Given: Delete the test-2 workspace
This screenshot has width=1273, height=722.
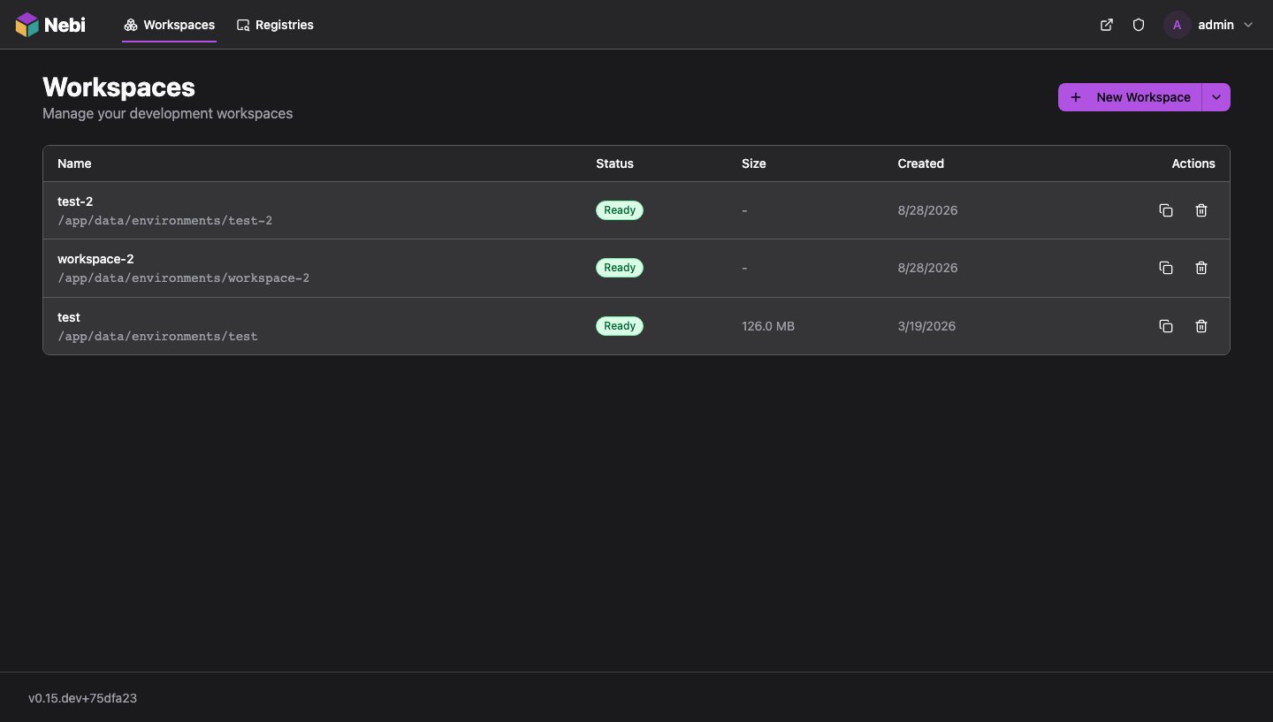Looking at the screenshot, I should tap(1201, 210).
